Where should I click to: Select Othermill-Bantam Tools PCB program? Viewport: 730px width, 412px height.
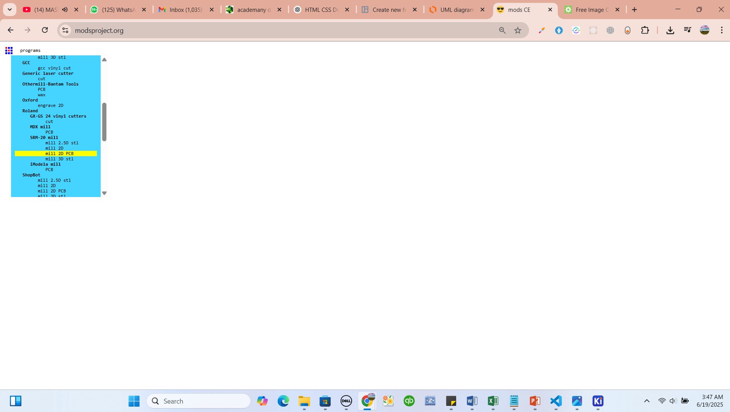click(x=41, y=89)
